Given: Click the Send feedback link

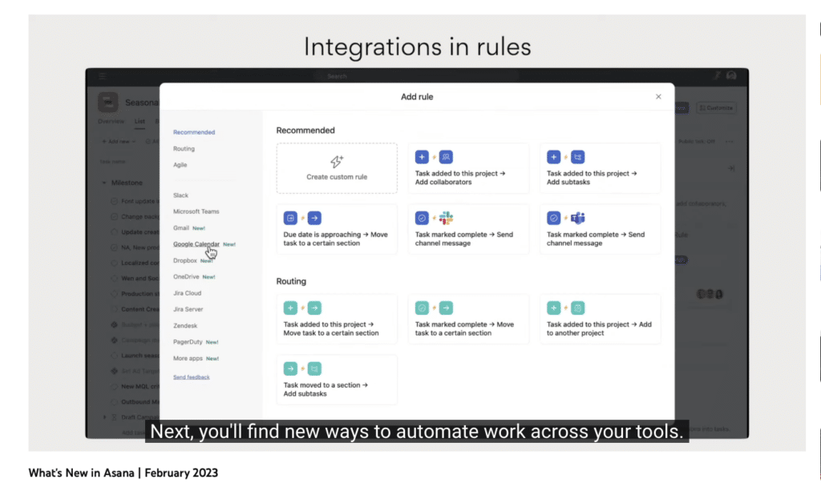Looking at the screenshot, I should tap(192, 377).
